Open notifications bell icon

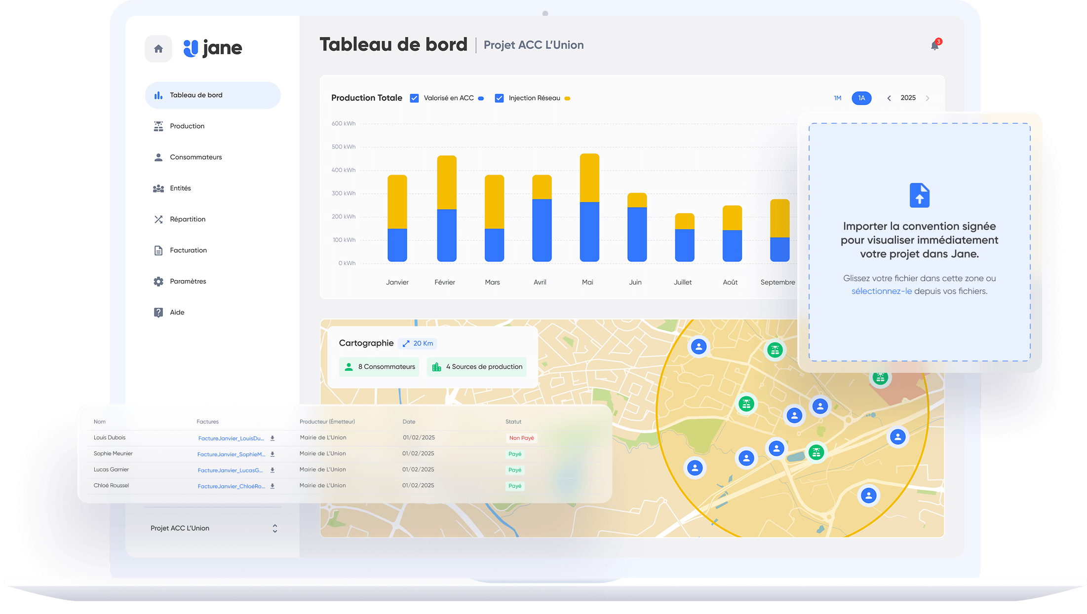[x=934, y=45]
